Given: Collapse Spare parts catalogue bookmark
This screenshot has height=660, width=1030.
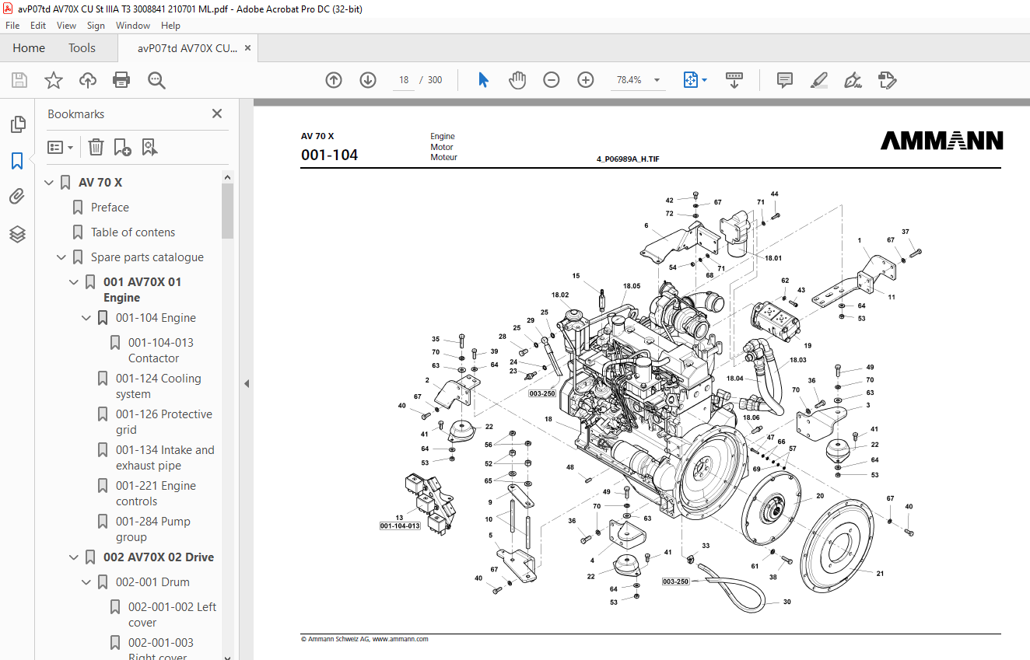Looking at the screenshot, I should click(61, 257).
